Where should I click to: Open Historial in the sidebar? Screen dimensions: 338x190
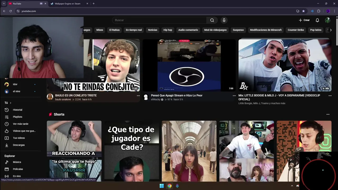17,110
